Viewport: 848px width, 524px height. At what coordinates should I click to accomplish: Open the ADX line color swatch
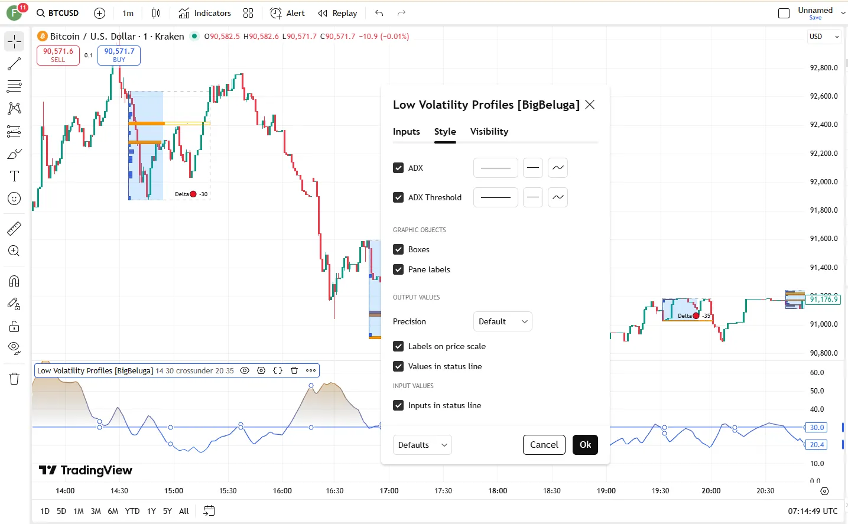coord(495,168)
